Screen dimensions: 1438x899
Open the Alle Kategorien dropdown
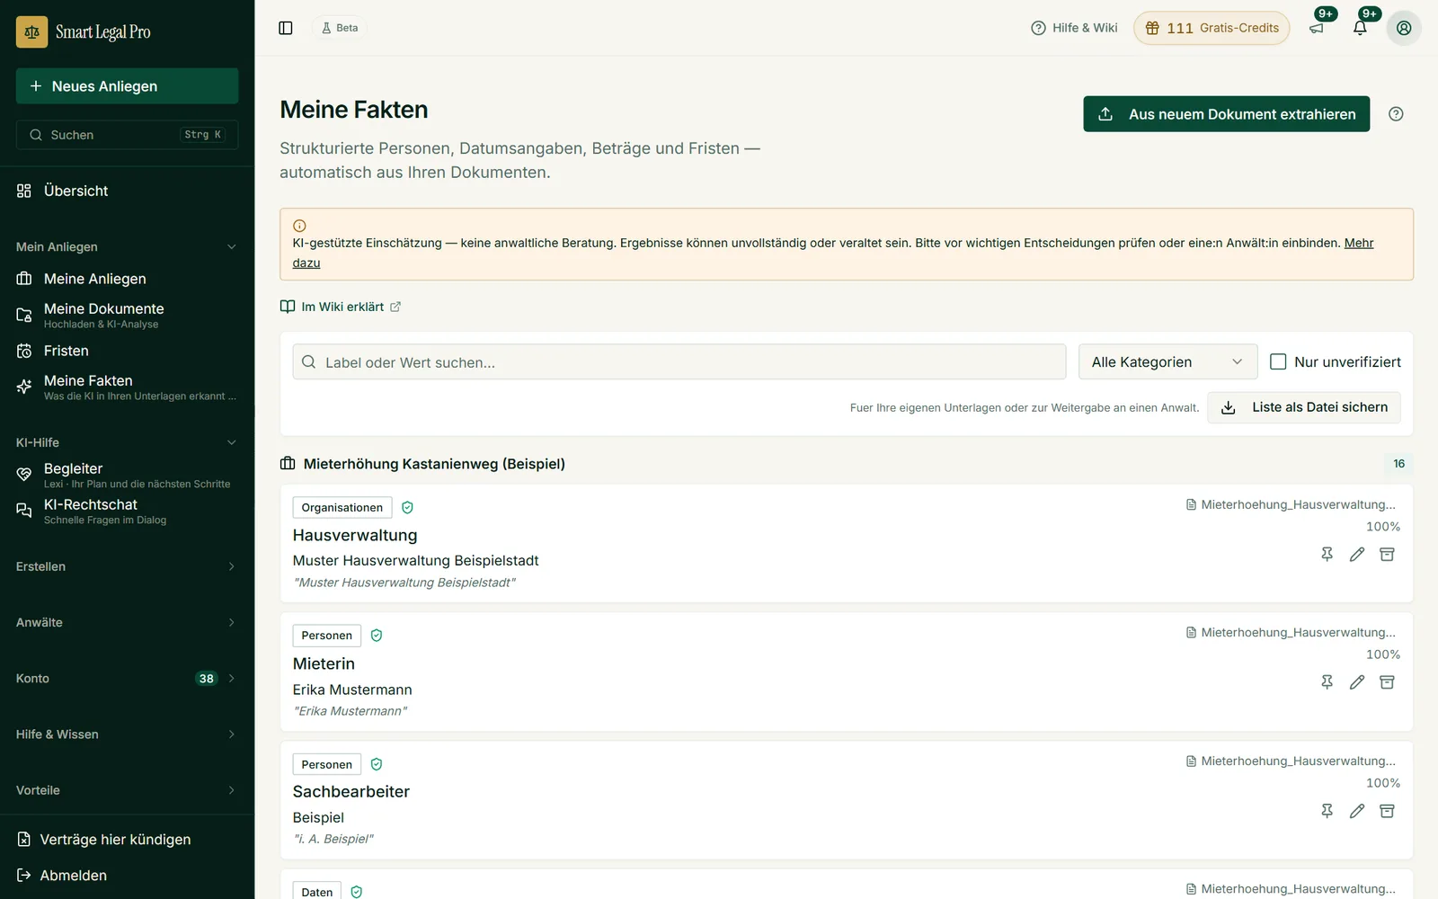(1167, 361)
